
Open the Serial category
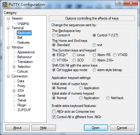tap(21, 96)
